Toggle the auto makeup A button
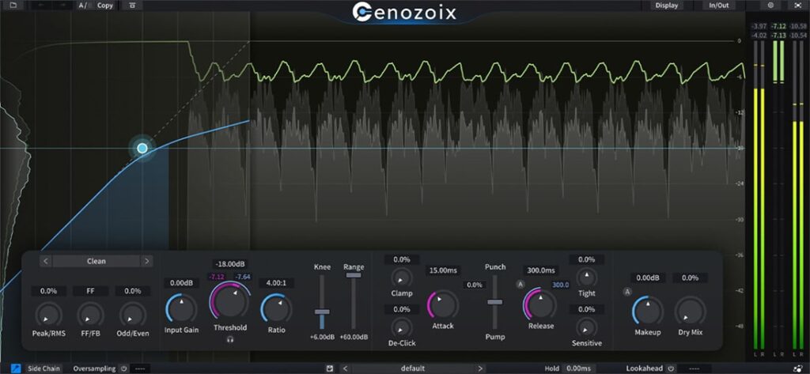The image size is (810, 374). tap(627, 292)
